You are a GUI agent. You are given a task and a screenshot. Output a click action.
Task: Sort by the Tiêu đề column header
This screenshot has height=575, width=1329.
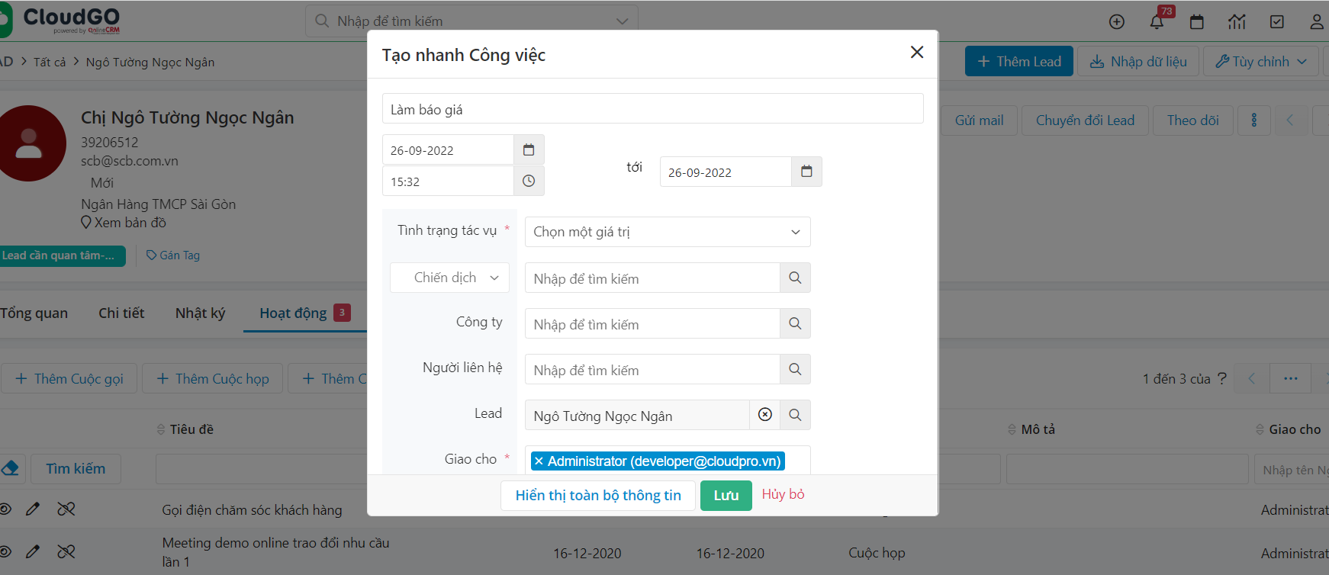[191, 429]
